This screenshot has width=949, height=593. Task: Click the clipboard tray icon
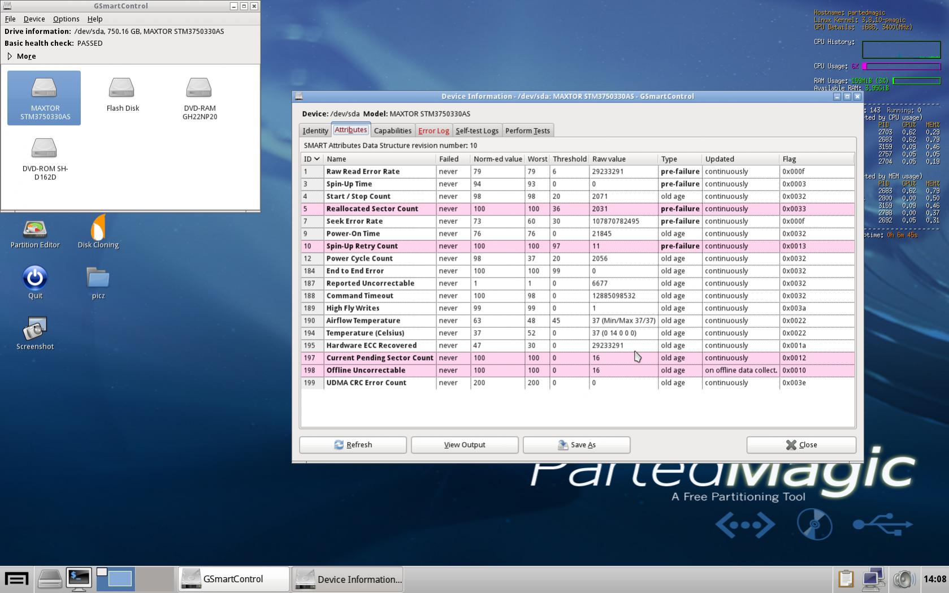click(x=846, y=579)
